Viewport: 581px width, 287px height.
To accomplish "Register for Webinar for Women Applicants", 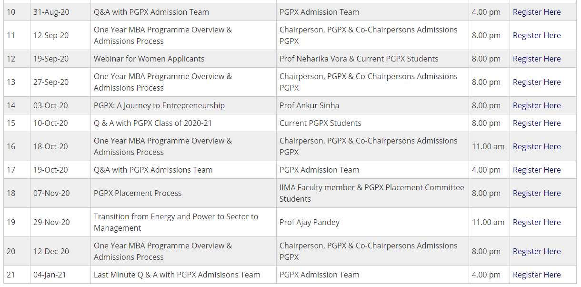I will 537,59.
